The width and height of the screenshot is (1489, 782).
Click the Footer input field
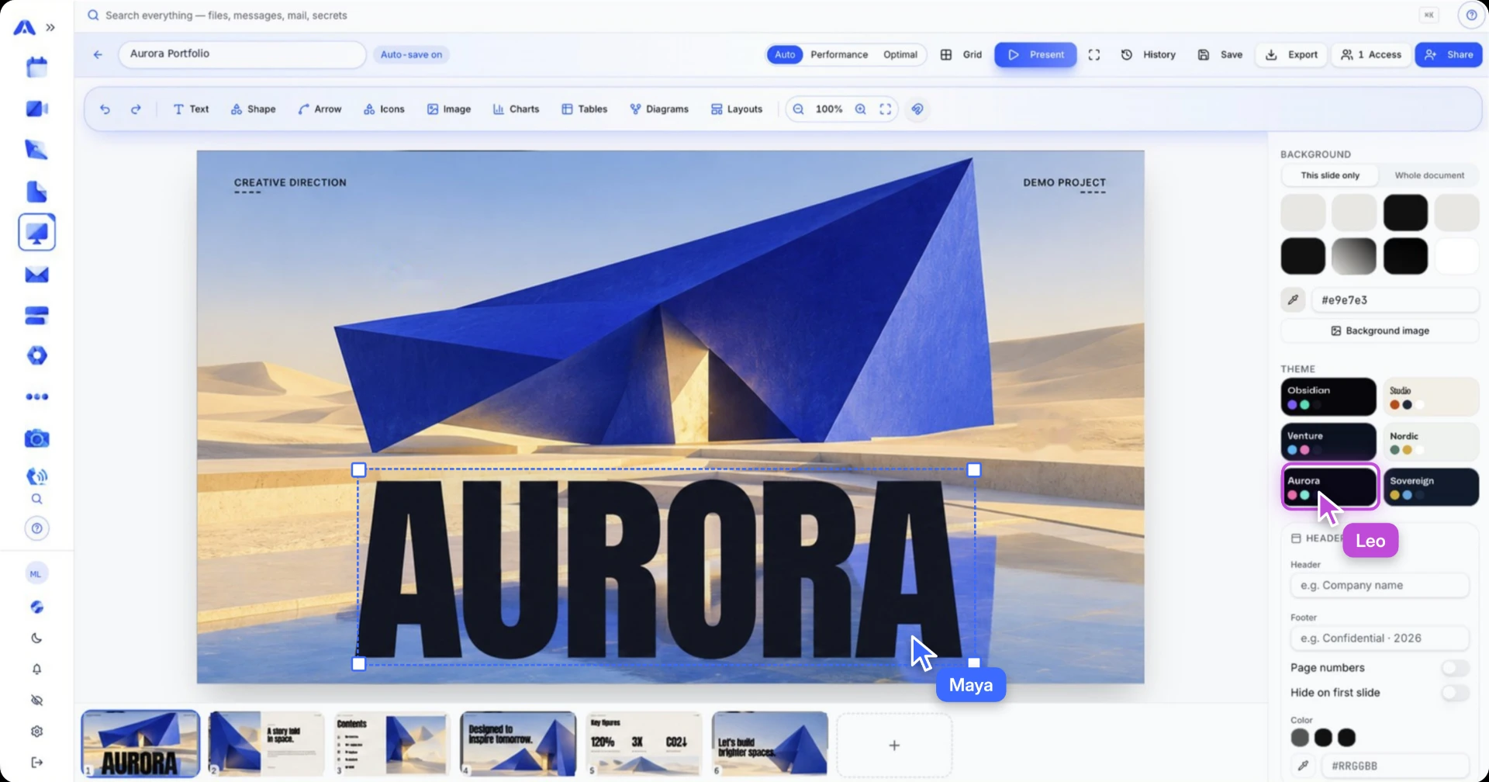pyautogui.click(x=1379, y=638)
